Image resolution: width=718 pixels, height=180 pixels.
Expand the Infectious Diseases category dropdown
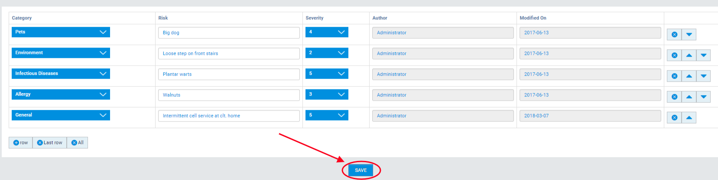tap(61, 74)
